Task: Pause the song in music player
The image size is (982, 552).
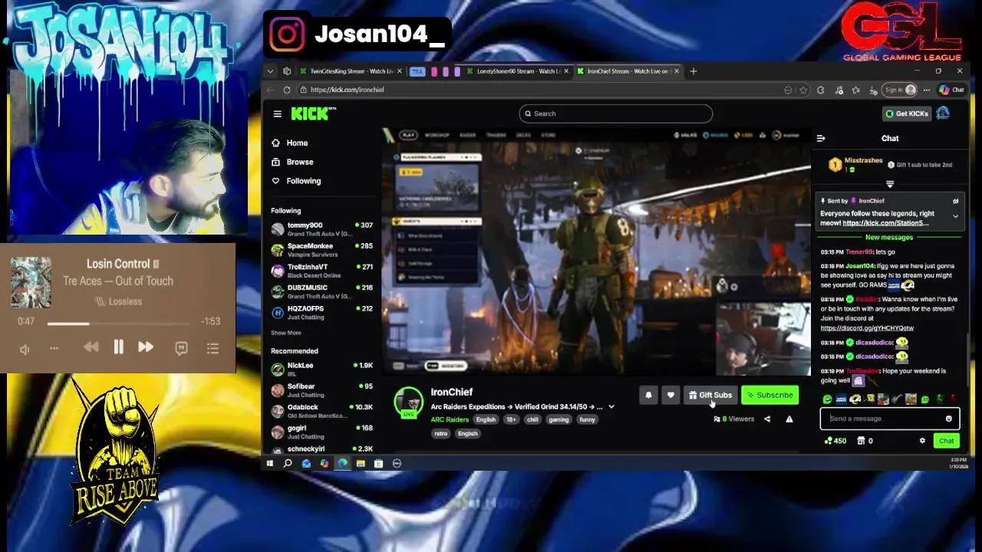Action: [x=118, y=347]
